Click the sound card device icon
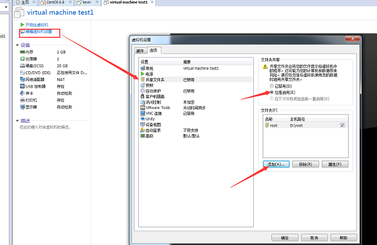Viewport: 377px width, 245px height. (x=23, y=93)
